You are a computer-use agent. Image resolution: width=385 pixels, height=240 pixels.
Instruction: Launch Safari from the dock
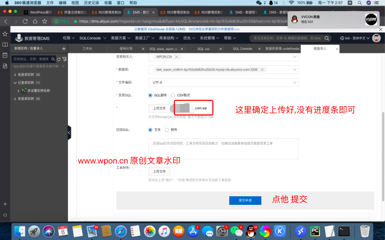[x=121, y=231]
